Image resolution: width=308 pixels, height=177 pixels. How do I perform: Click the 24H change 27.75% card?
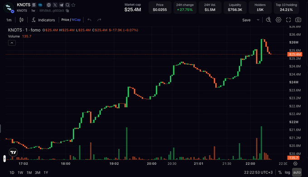click(185, 7)
